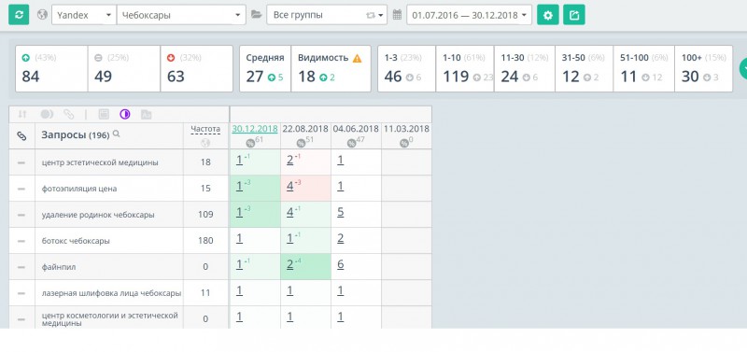The width and height of the screenshot is (747, 352).
Task: Open the date range 01.07.2016 — 30.12.2018 dropdown
Action: (470, 15)
